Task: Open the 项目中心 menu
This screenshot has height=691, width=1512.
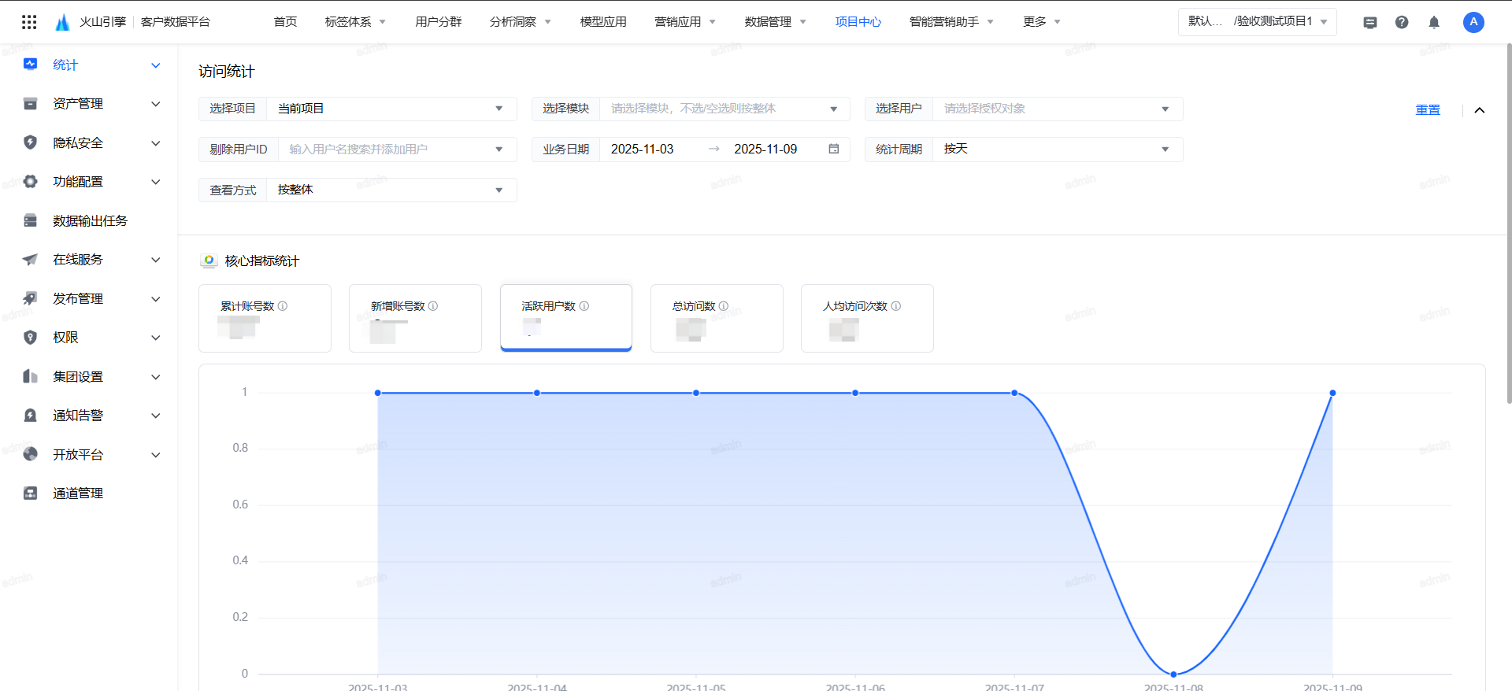Action: 858,22
